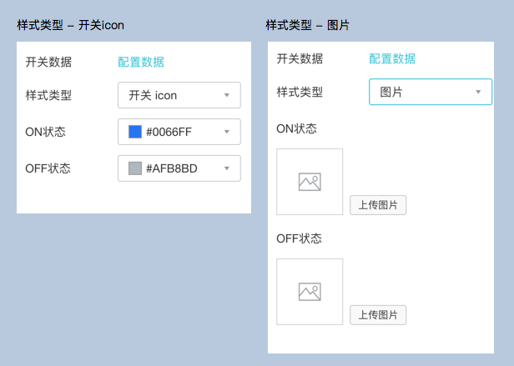Click the image placeholder icon under ON状态
The image size is (514, 366).
310,182
